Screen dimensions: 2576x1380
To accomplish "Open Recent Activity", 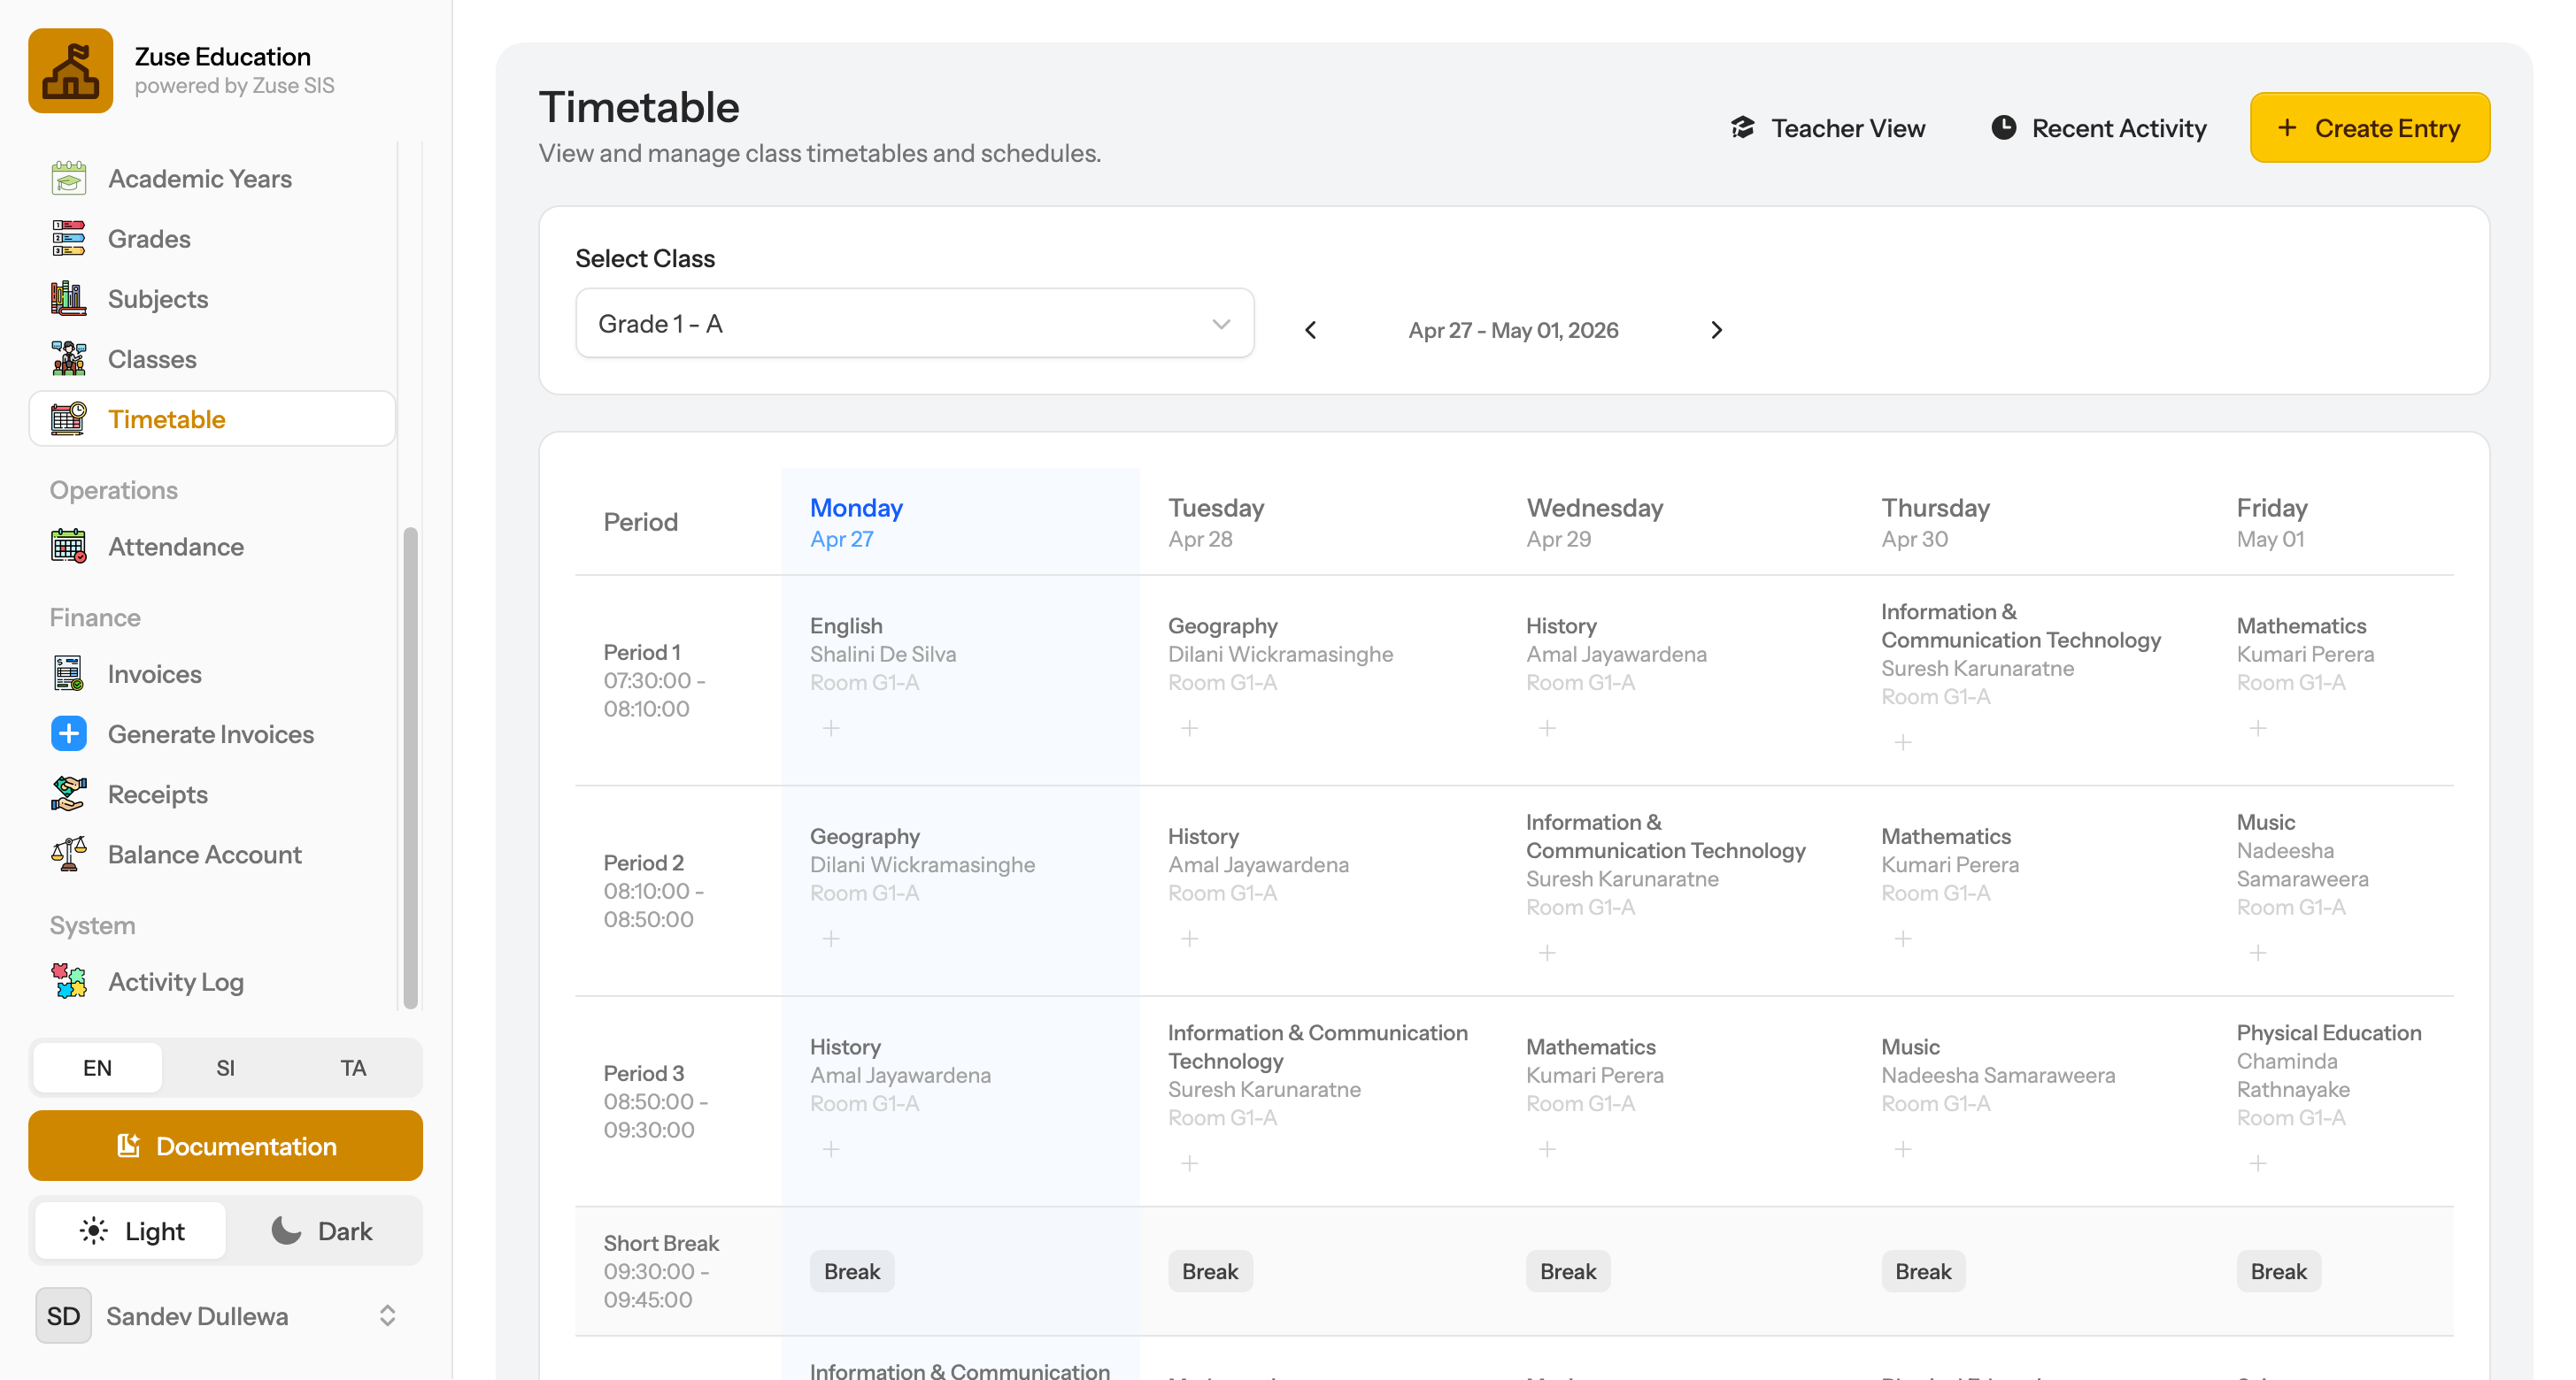I will [x=2098, y=128].
